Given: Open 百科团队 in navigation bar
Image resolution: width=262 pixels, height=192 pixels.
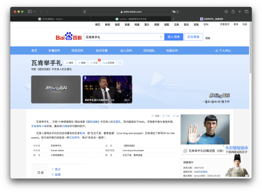Looking at the screenshot, I should (x=149, y=51).
